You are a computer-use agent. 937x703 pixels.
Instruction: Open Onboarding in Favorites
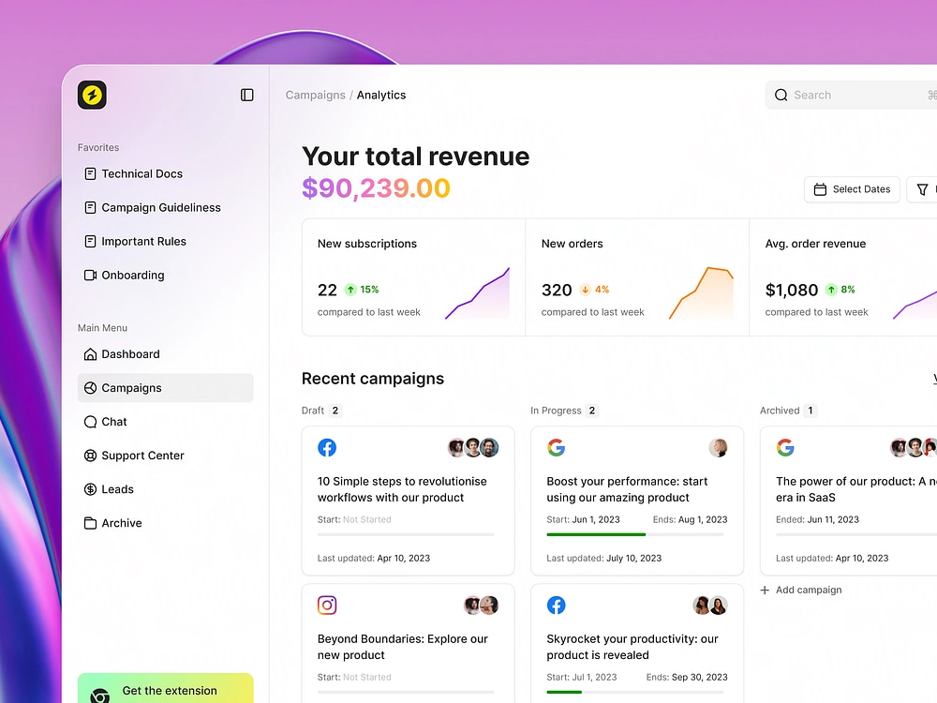(166, 275)
